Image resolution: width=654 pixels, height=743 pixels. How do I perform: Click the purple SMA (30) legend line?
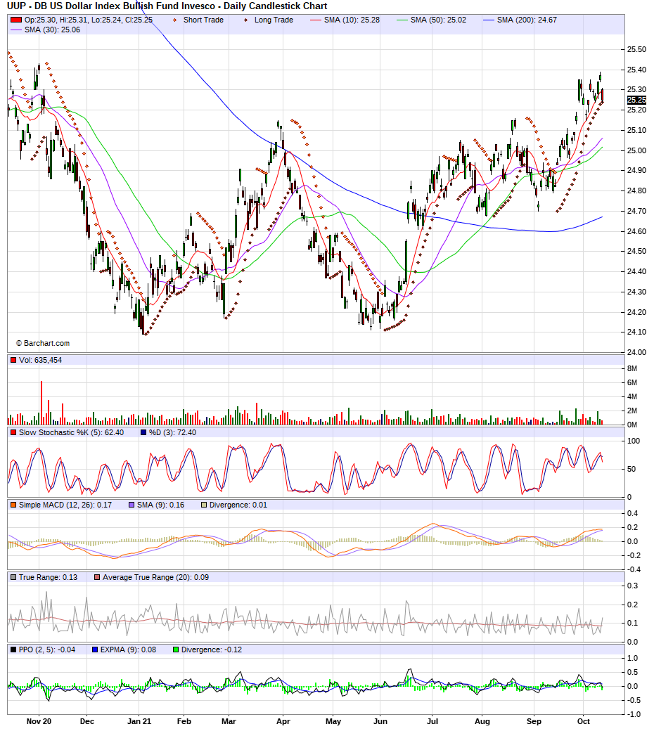16,30
